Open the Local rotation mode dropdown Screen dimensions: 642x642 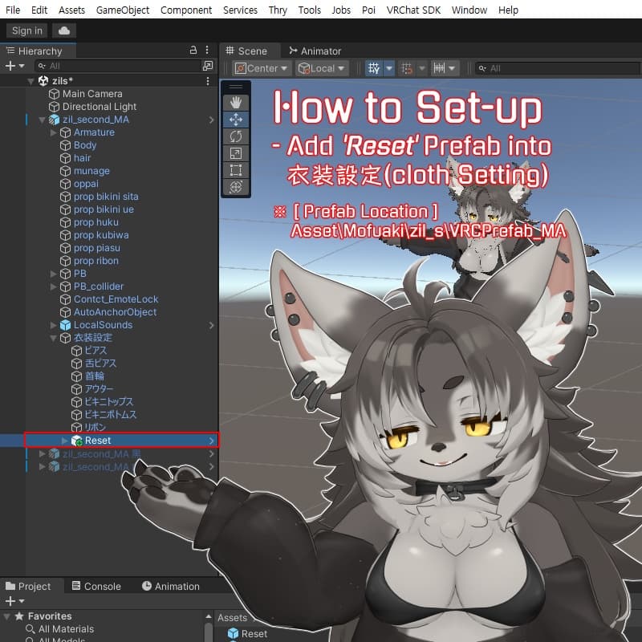[321, 68]
